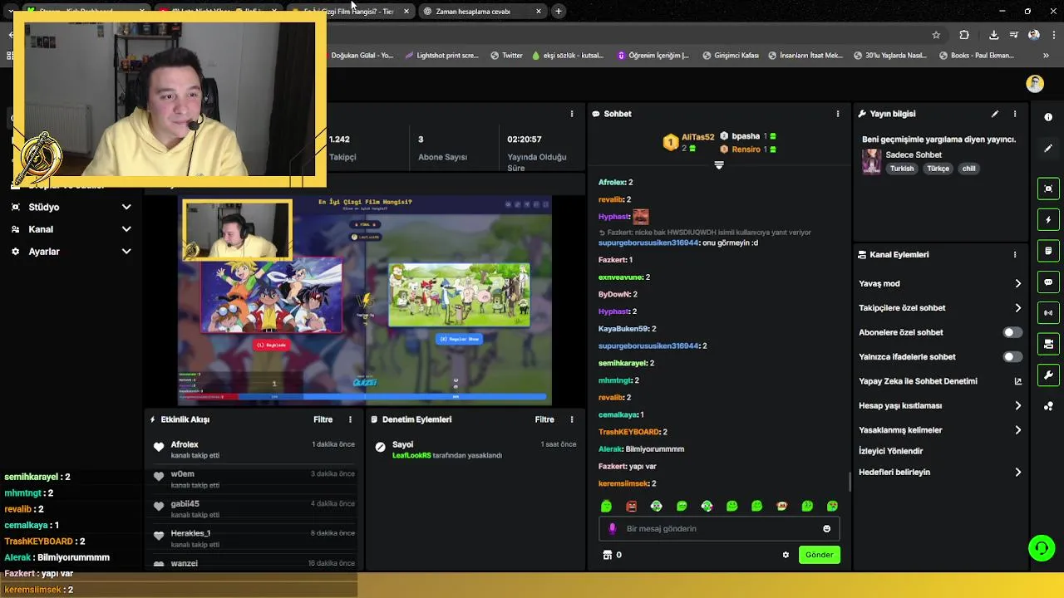This screenshot has width=1064, height=598.
Task: Click the pencil icon in right sidebar
Action: [1048, 149]
